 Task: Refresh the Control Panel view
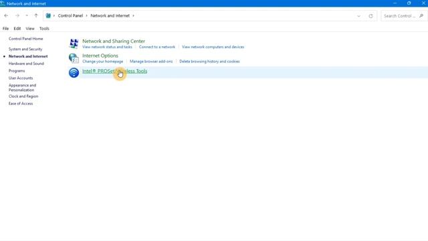coord(370,16)
